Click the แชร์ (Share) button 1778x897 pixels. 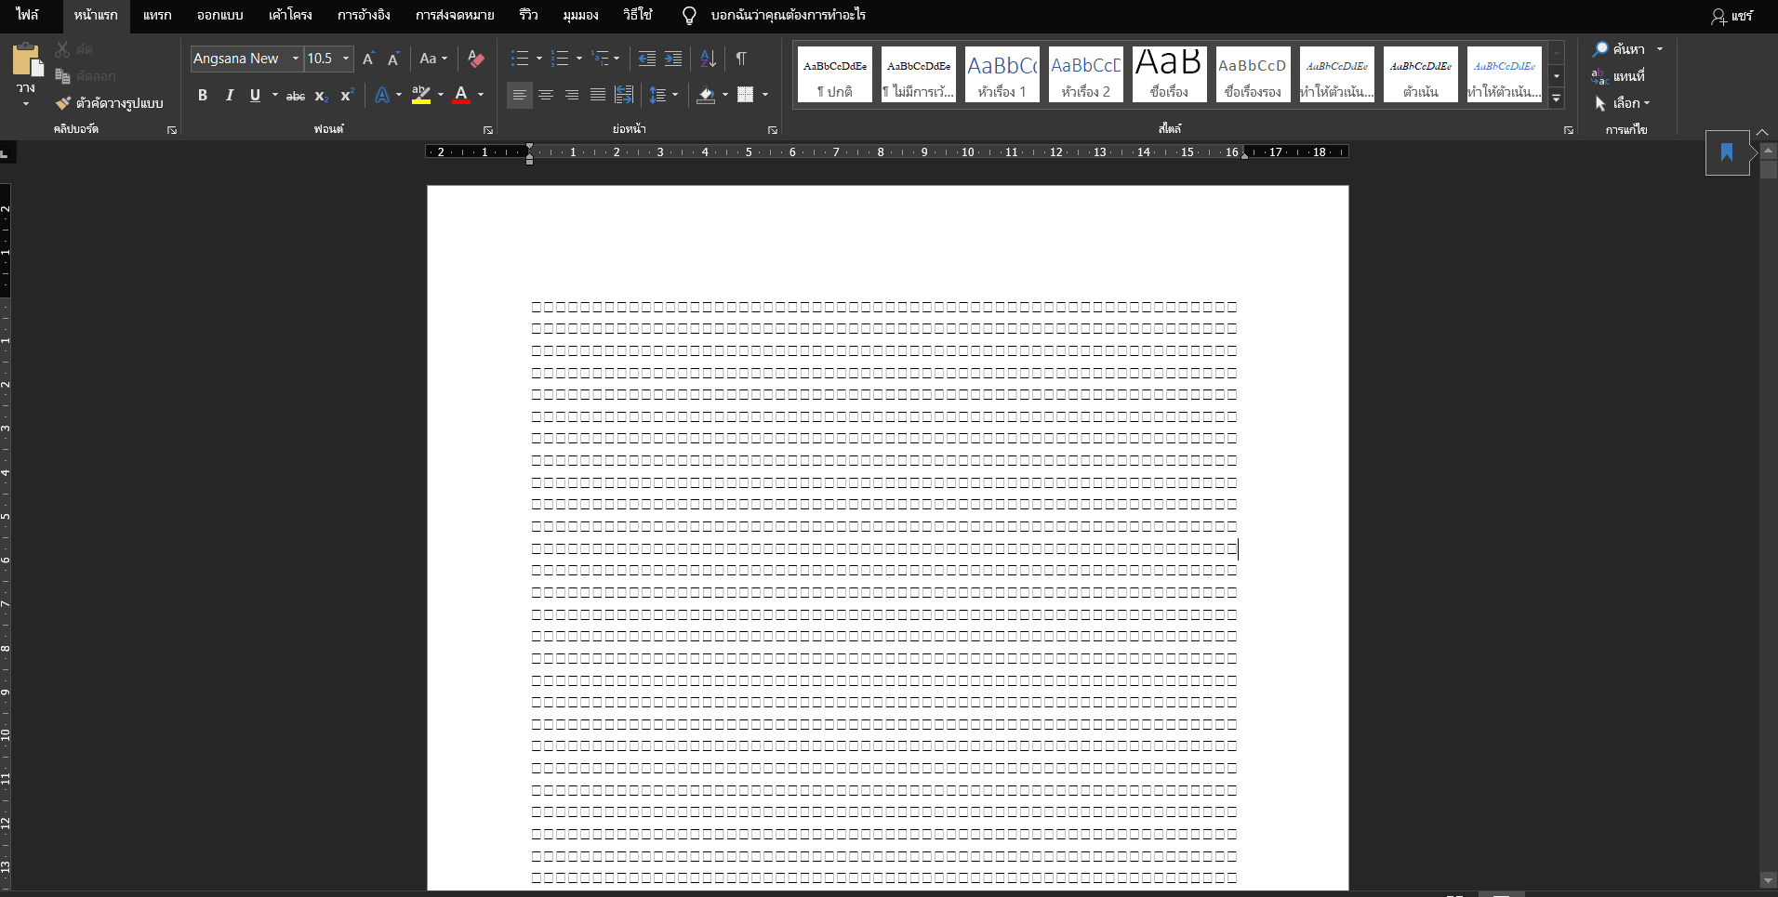1732,16
